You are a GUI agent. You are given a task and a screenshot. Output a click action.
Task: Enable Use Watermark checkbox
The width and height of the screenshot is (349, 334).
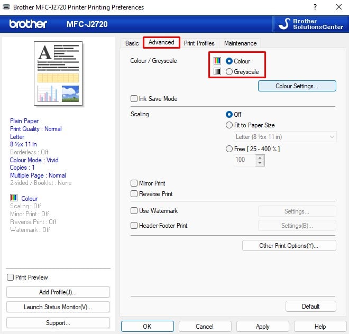[x=134, y=210]
